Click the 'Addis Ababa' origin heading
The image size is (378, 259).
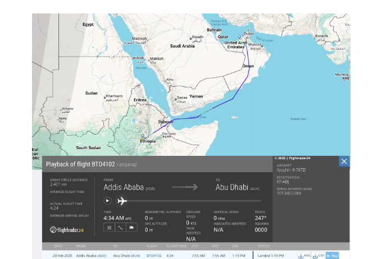124,187
